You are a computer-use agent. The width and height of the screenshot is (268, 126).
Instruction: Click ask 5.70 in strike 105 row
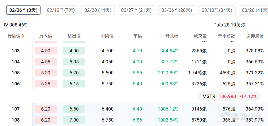point(74,73)
